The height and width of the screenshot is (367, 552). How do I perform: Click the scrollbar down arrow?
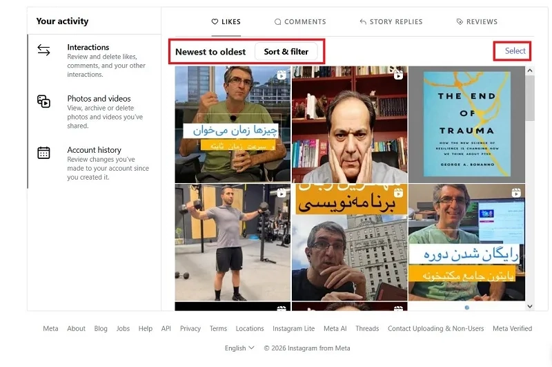pos(530,306)
